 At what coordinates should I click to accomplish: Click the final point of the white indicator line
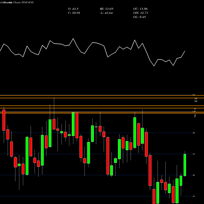[185, 51]
